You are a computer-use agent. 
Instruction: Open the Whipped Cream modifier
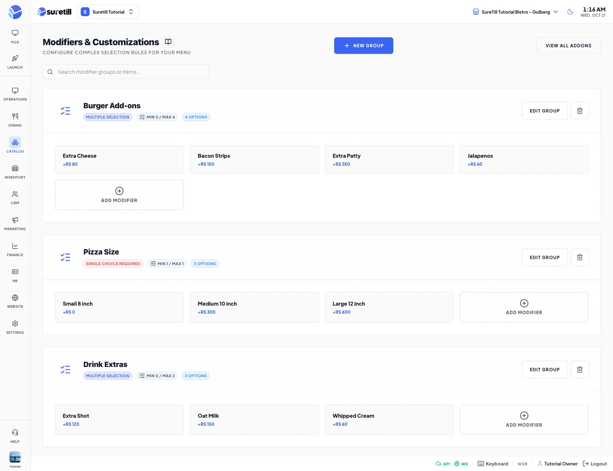pyautogui.click(x=389, y=419)
